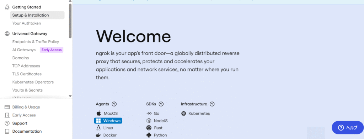Click the Windows logo icon

click(x=98, y=121)
